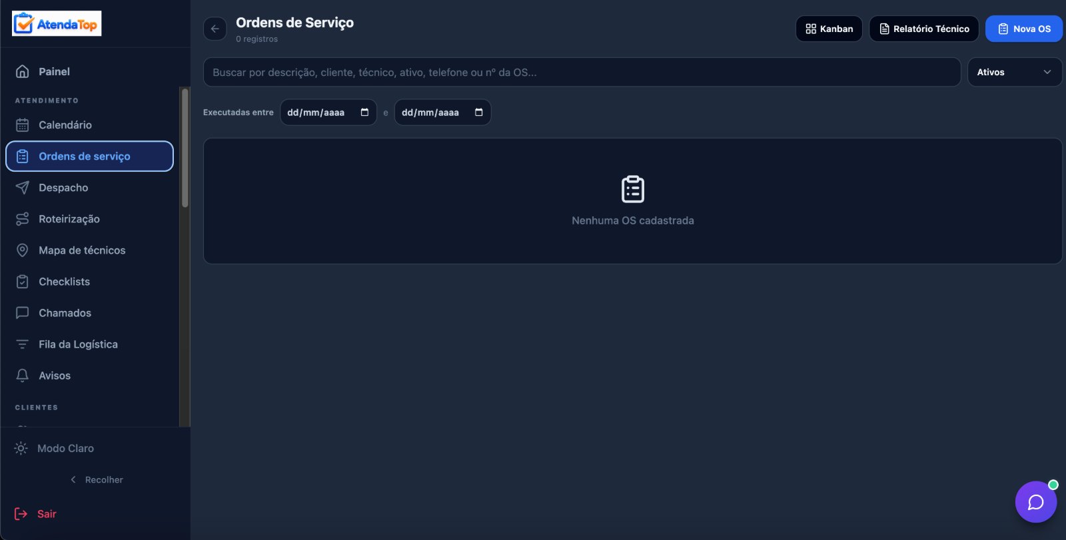
Task: Click the Chamados chat bubble icon
Action: pos(22,313)
